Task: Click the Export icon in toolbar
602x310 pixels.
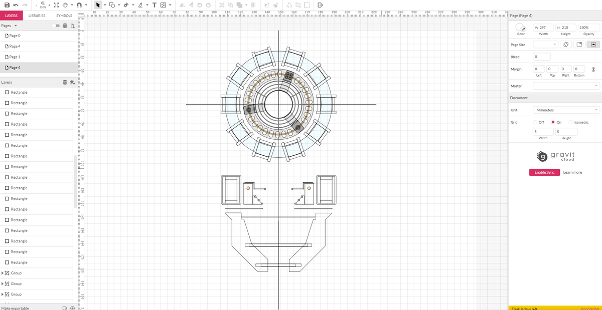Action: click(320, 6)
